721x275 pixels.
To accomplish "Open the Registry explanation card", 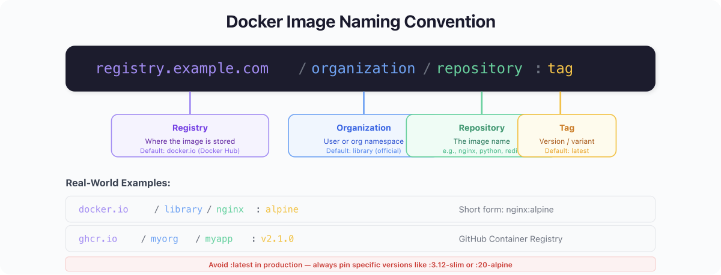I will (190, 135).
